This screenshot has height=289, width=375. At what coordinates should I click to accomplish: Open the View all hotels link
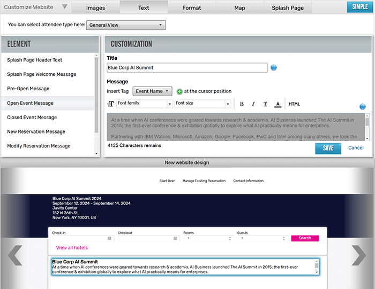[72, 248]
